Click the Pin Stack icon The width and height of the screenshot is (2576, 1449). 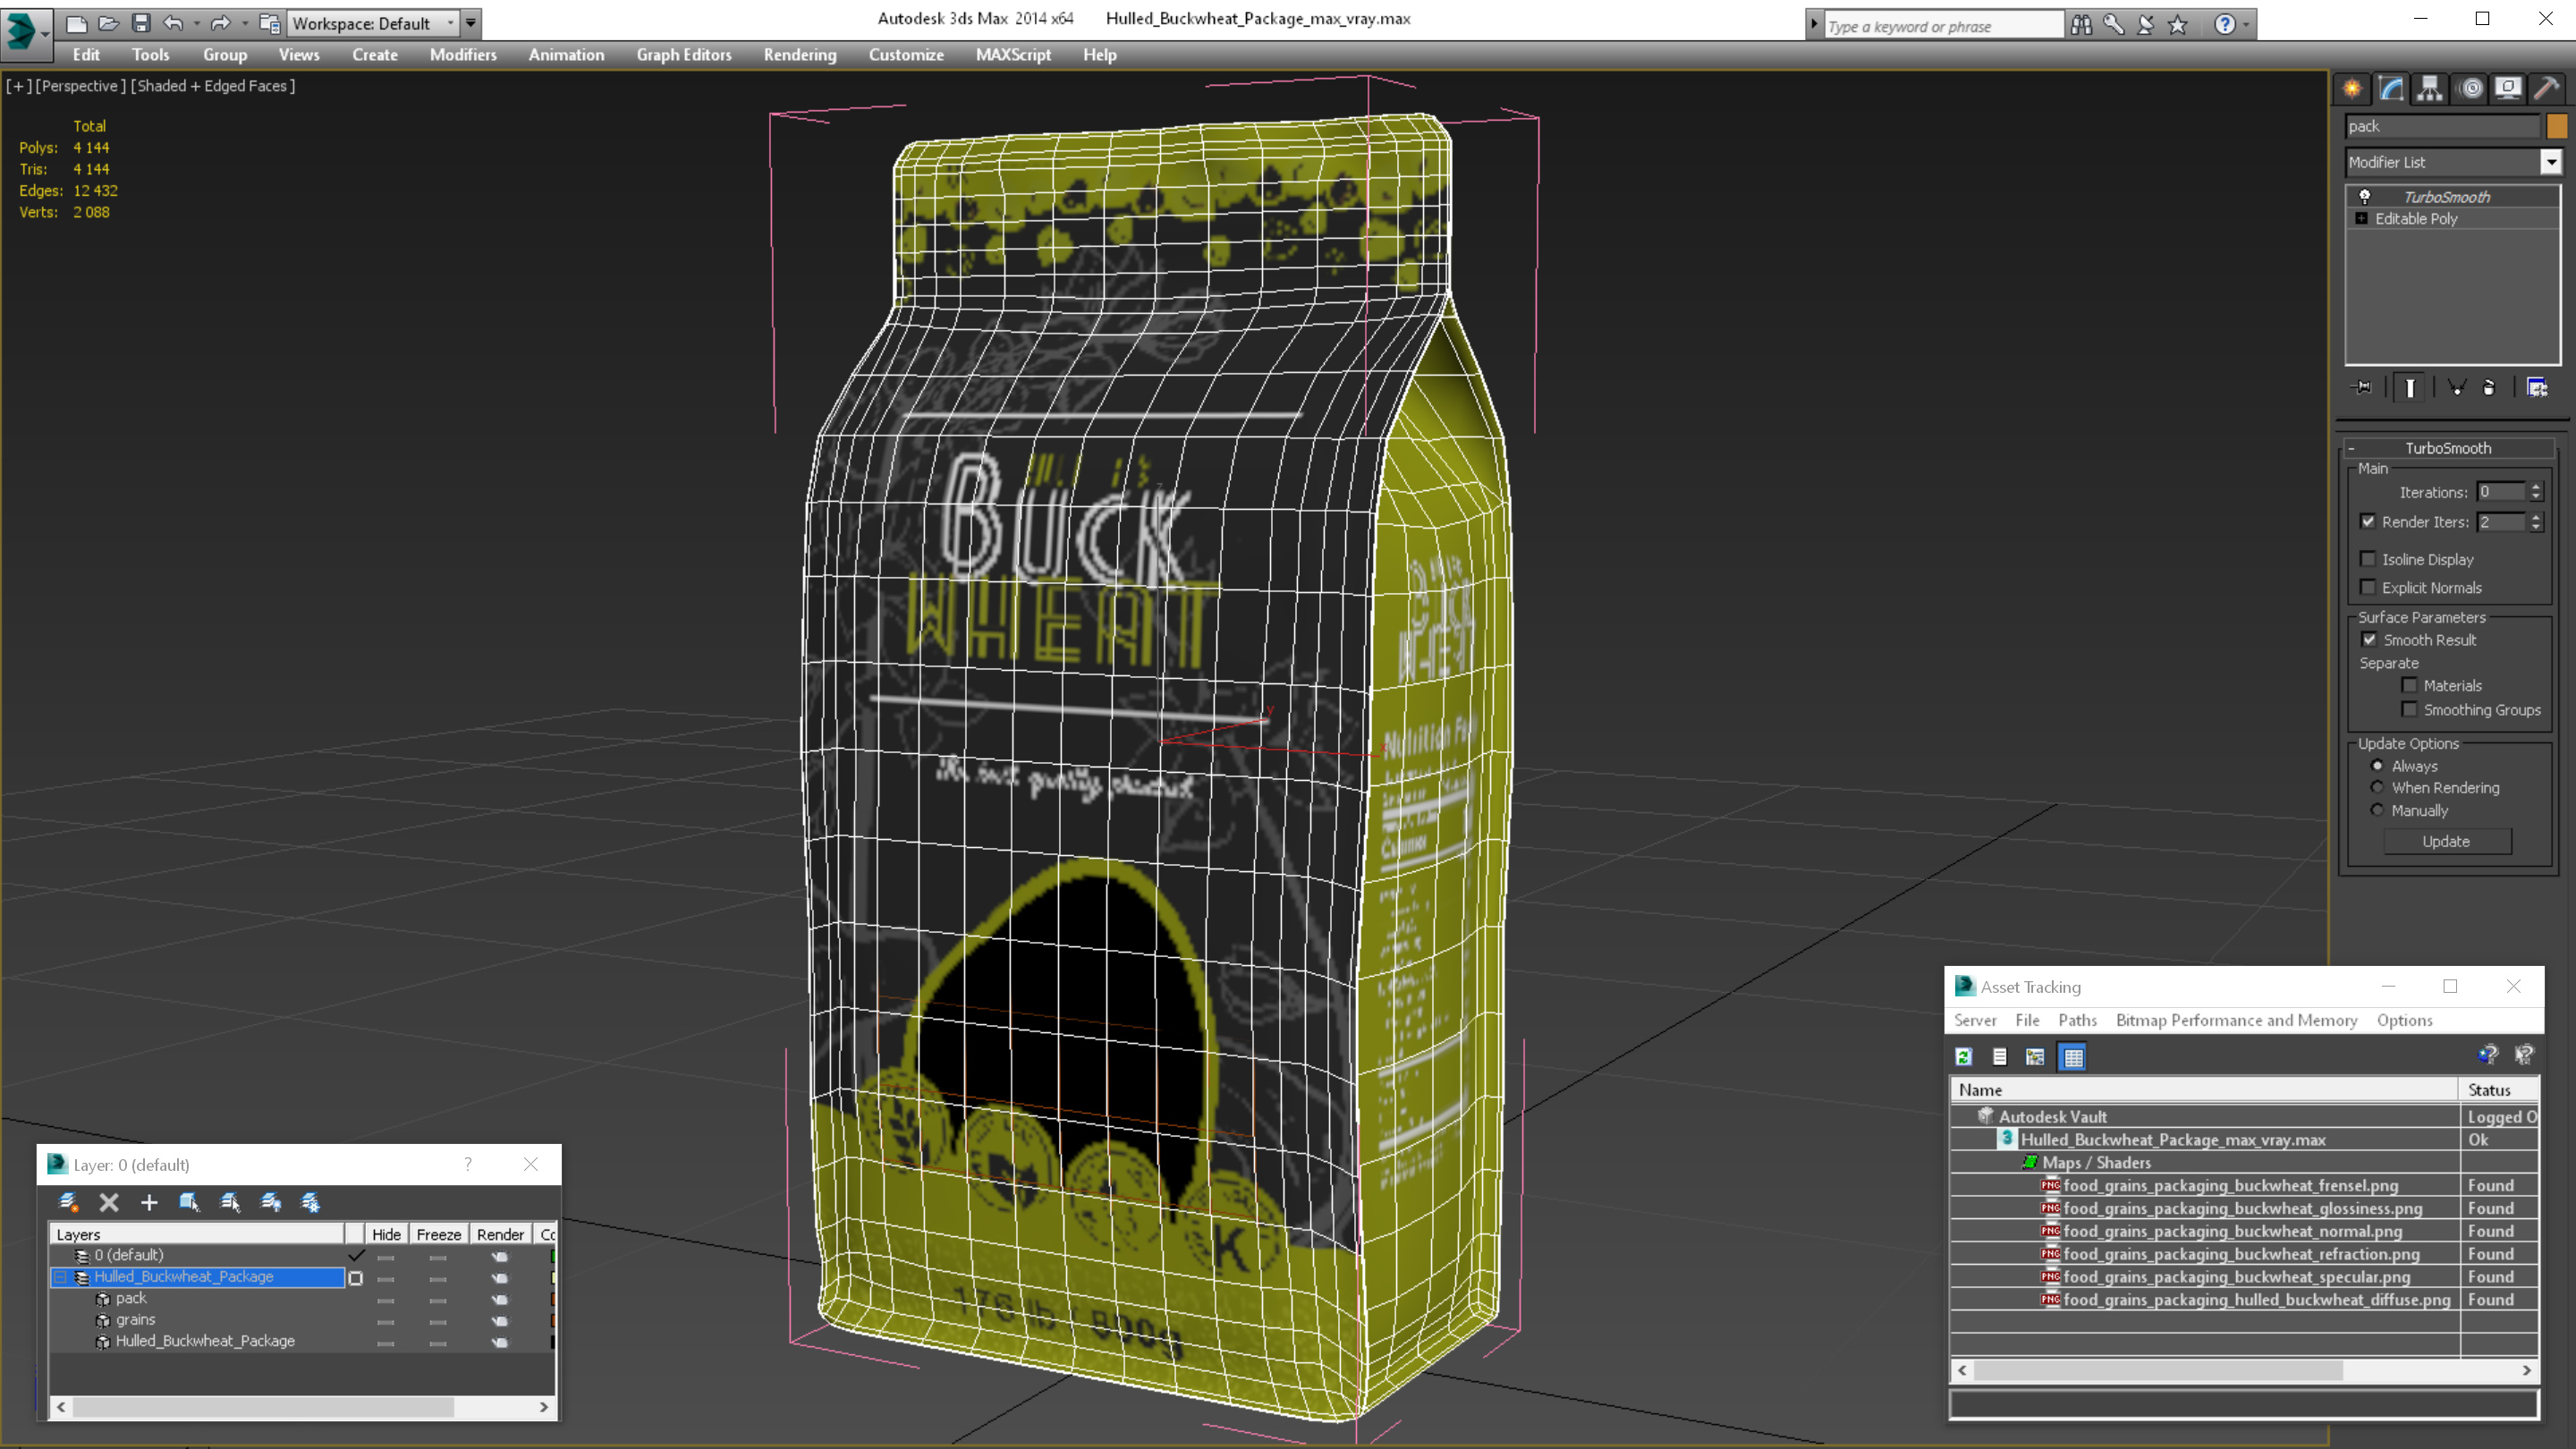tap(2363, 387)
